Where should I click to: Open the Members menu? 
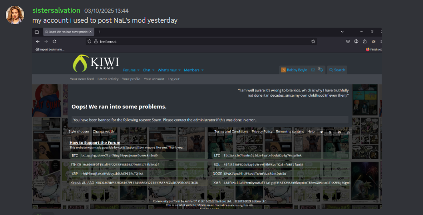click(192, 70)
